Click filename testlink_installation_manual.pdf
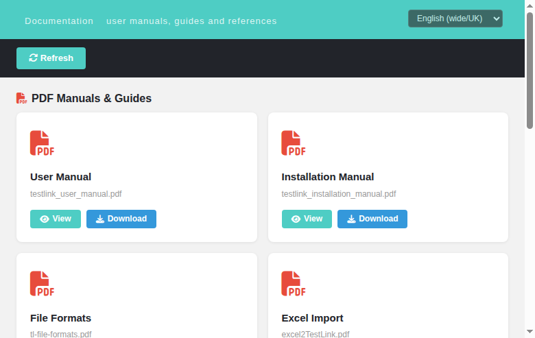The height and width of the screenshot is (338, 535). click(338, 194)
